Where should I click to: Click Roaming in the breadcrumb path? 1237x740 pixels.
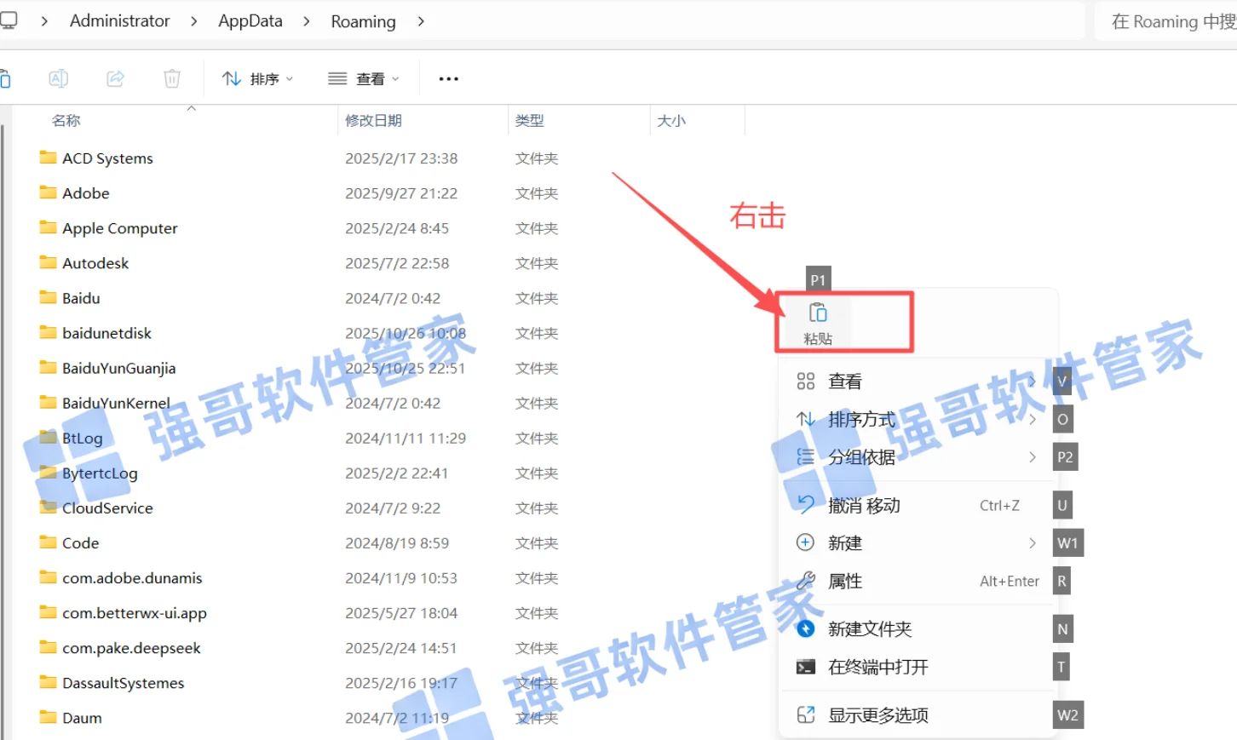point(364,21)
